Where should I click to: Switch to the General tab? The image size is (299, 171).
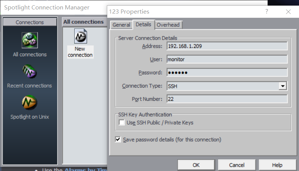[x=121, y=25]
